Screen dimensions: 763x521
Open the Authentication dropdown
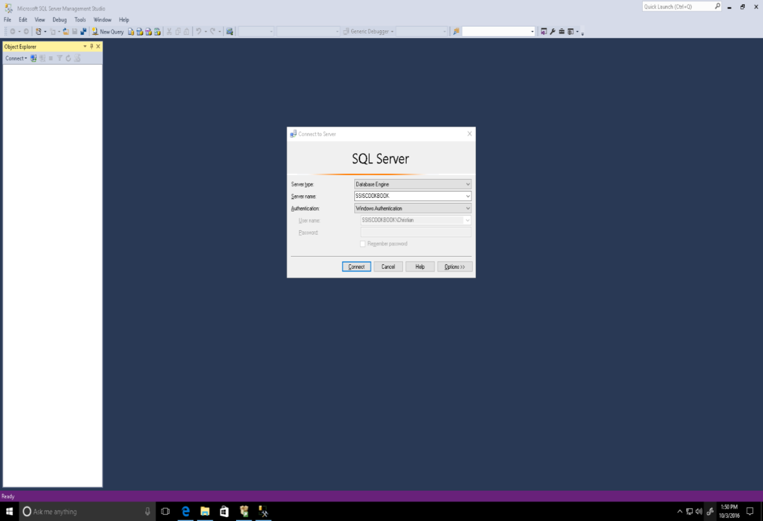tap(467, 208)
